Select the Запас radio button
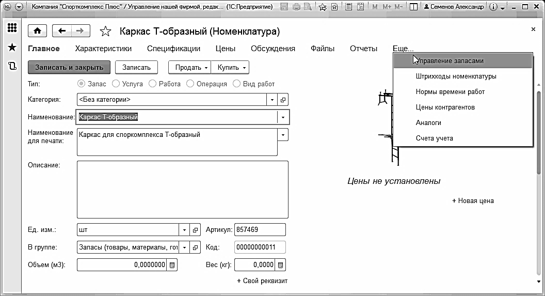This screenshot has height=296, width=545. [x=81, y=84]
